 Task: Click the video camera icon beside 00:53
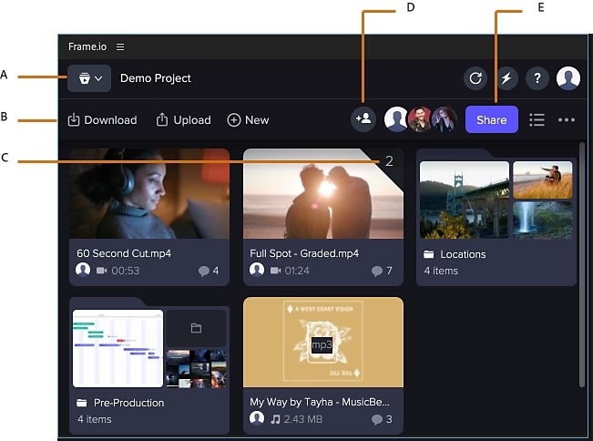[x=101, y=271]
